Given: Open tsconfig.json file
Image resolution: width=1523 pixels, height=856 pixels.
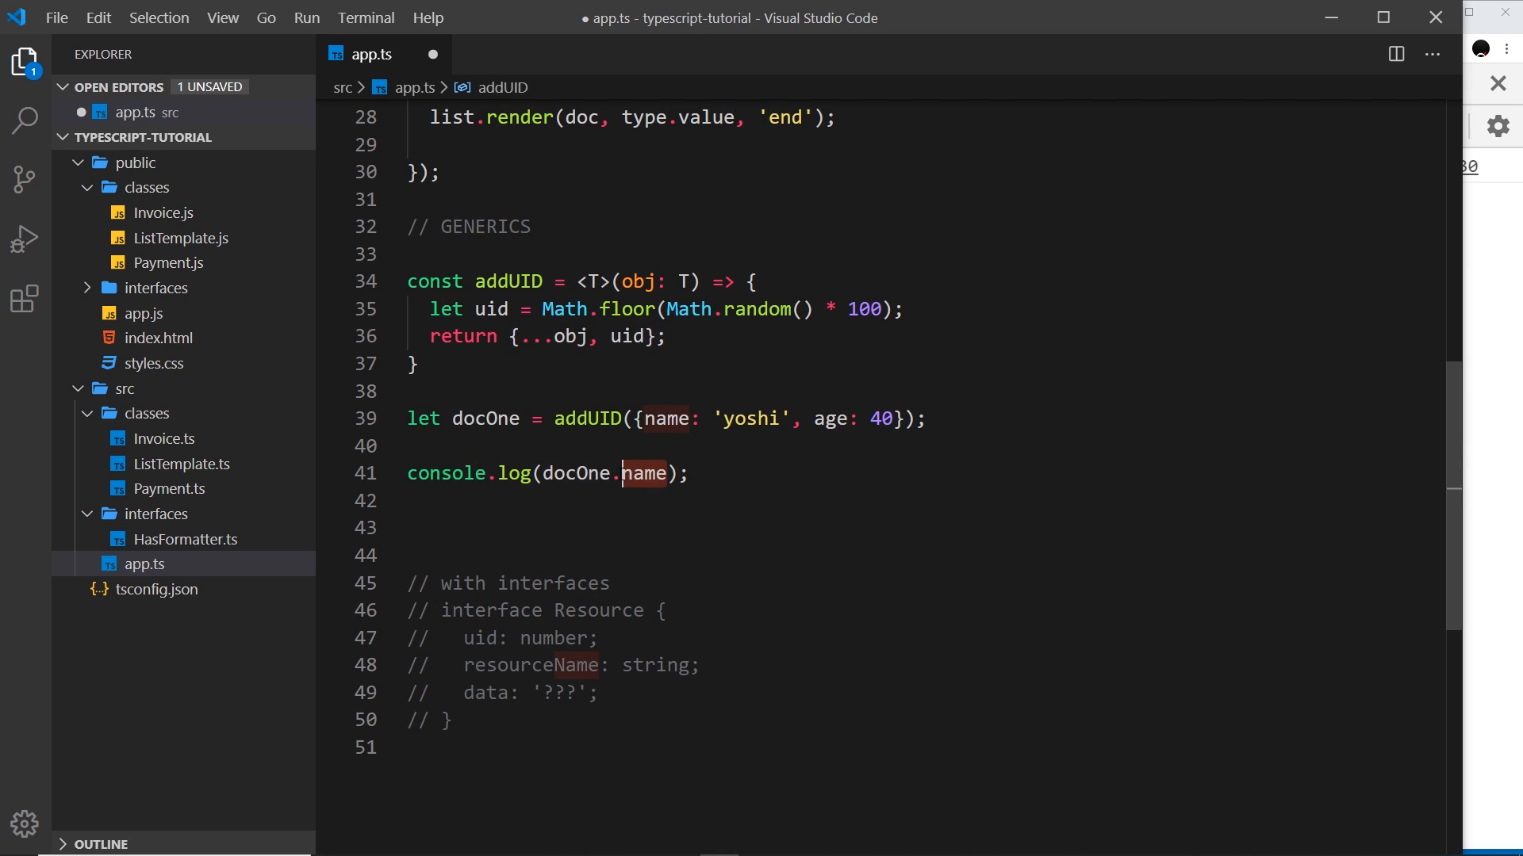Looking at the screenshot, I should (x=156, y=589).
